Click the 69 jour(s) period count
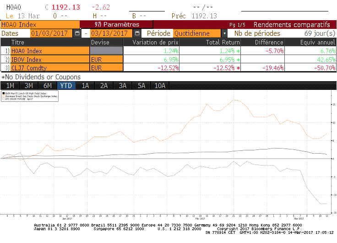The height and width of the screenshot is (243, 337). pyautogui.click(x=320, y=33)
